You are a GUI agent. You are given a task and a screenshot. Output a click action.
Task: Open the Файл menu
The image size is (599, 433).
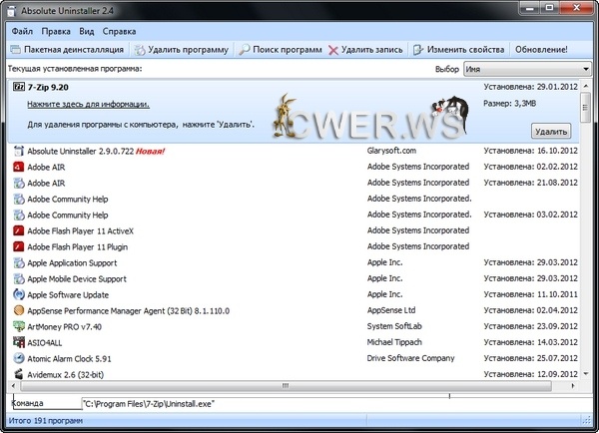(22, 31)
